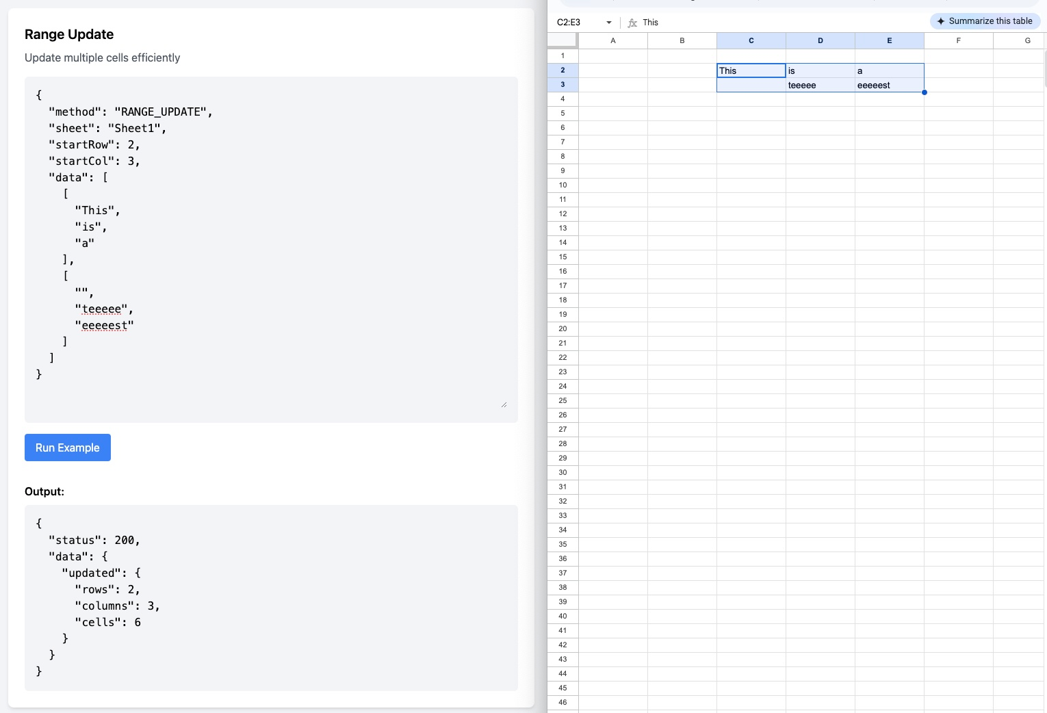
Task: Select column G header in the sheet
Action: pyautogui.click(x=1020, y=41)
